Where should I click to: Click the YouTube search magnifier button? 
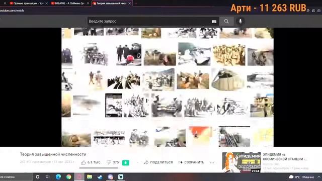click(x=226, y=21)
